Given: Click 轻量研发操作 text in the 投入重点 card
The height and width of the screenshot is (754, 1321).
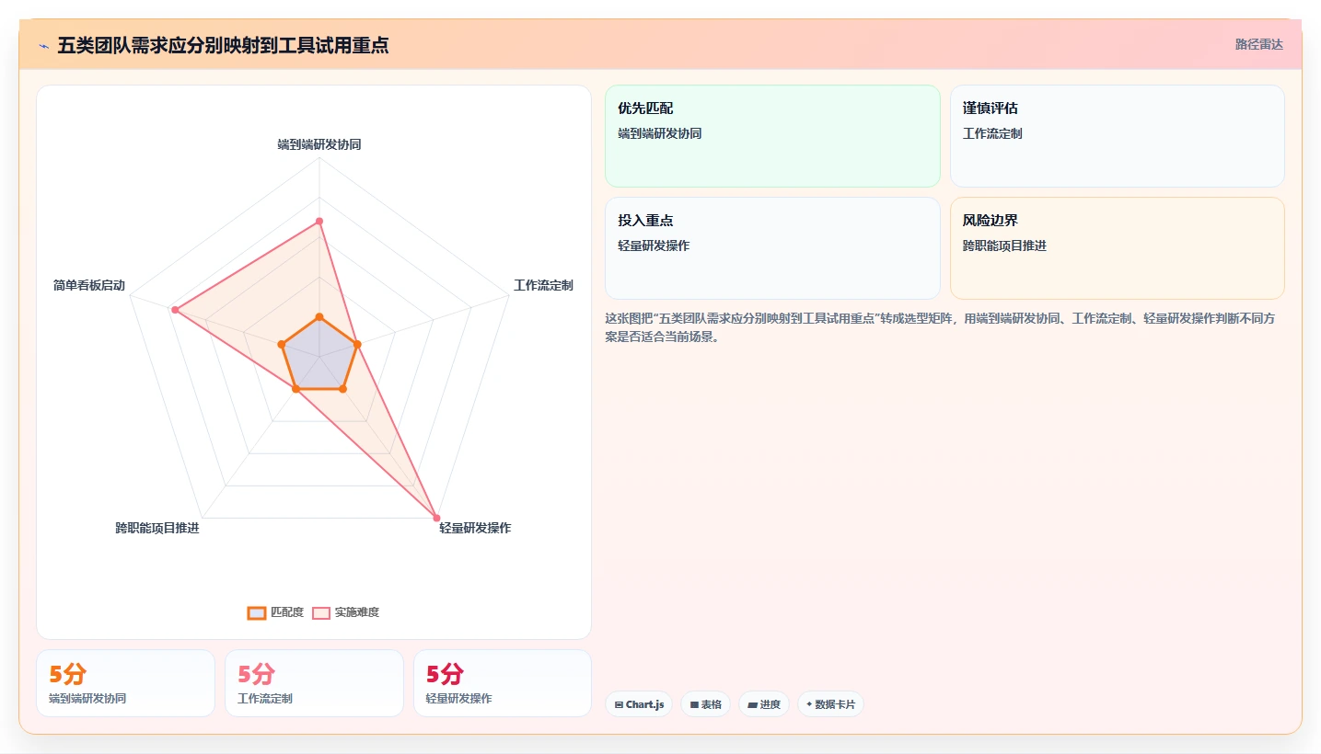Looking at the screenshot, I should 654,246.
